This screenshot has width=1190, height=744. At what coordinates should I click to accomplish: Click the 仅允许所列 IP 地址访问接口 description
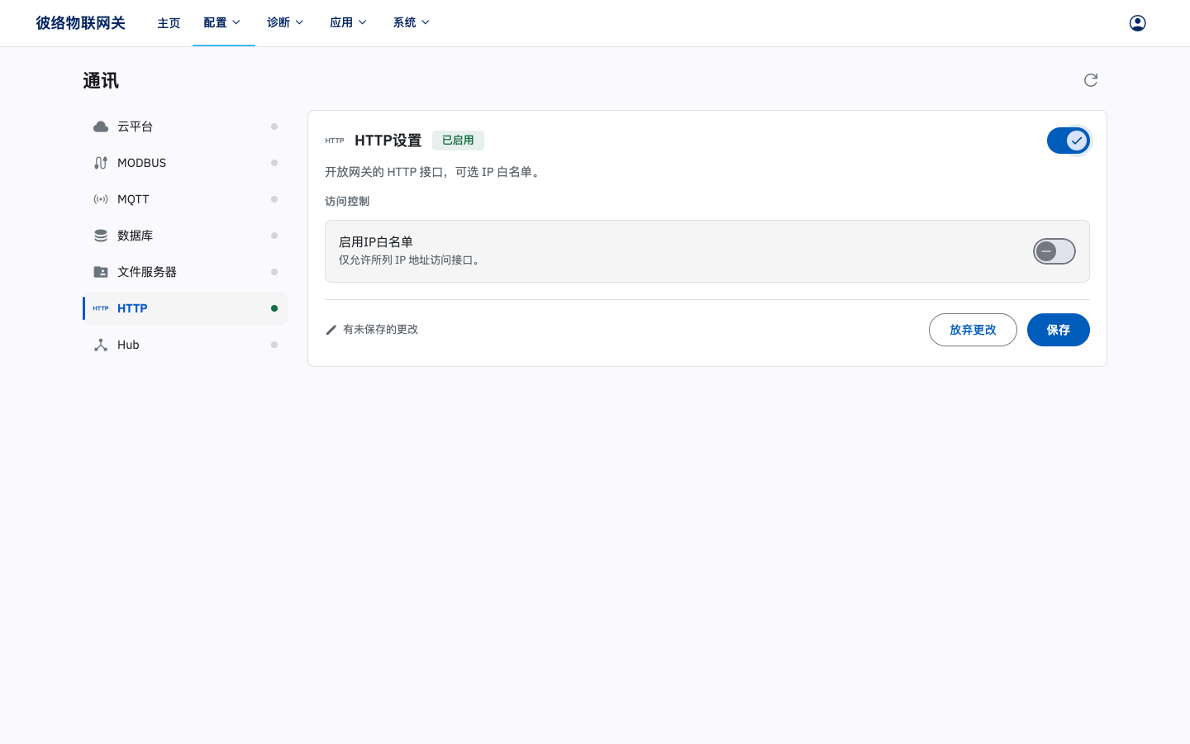tap(411, 260)
